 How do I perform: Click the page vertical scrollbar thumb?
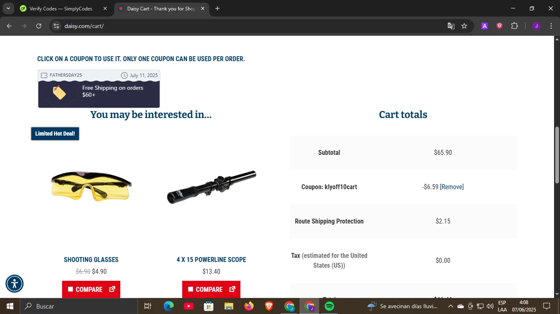(557, 155)
